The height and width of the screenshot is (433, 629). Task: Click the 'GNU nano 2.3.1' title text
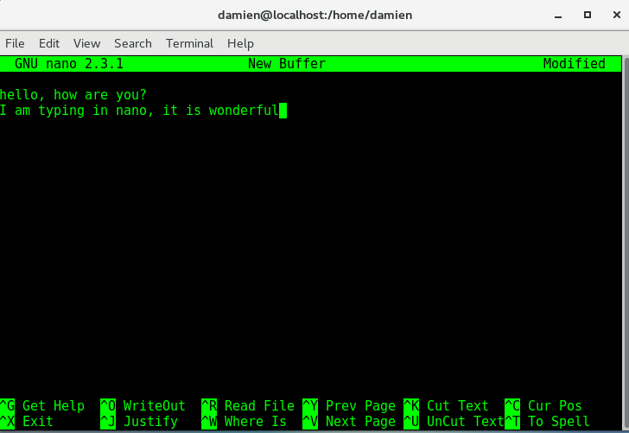coord(69,64)
